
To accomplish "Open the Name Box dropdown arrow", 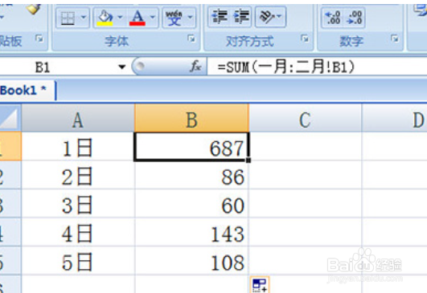I will (x=121, y=67).
